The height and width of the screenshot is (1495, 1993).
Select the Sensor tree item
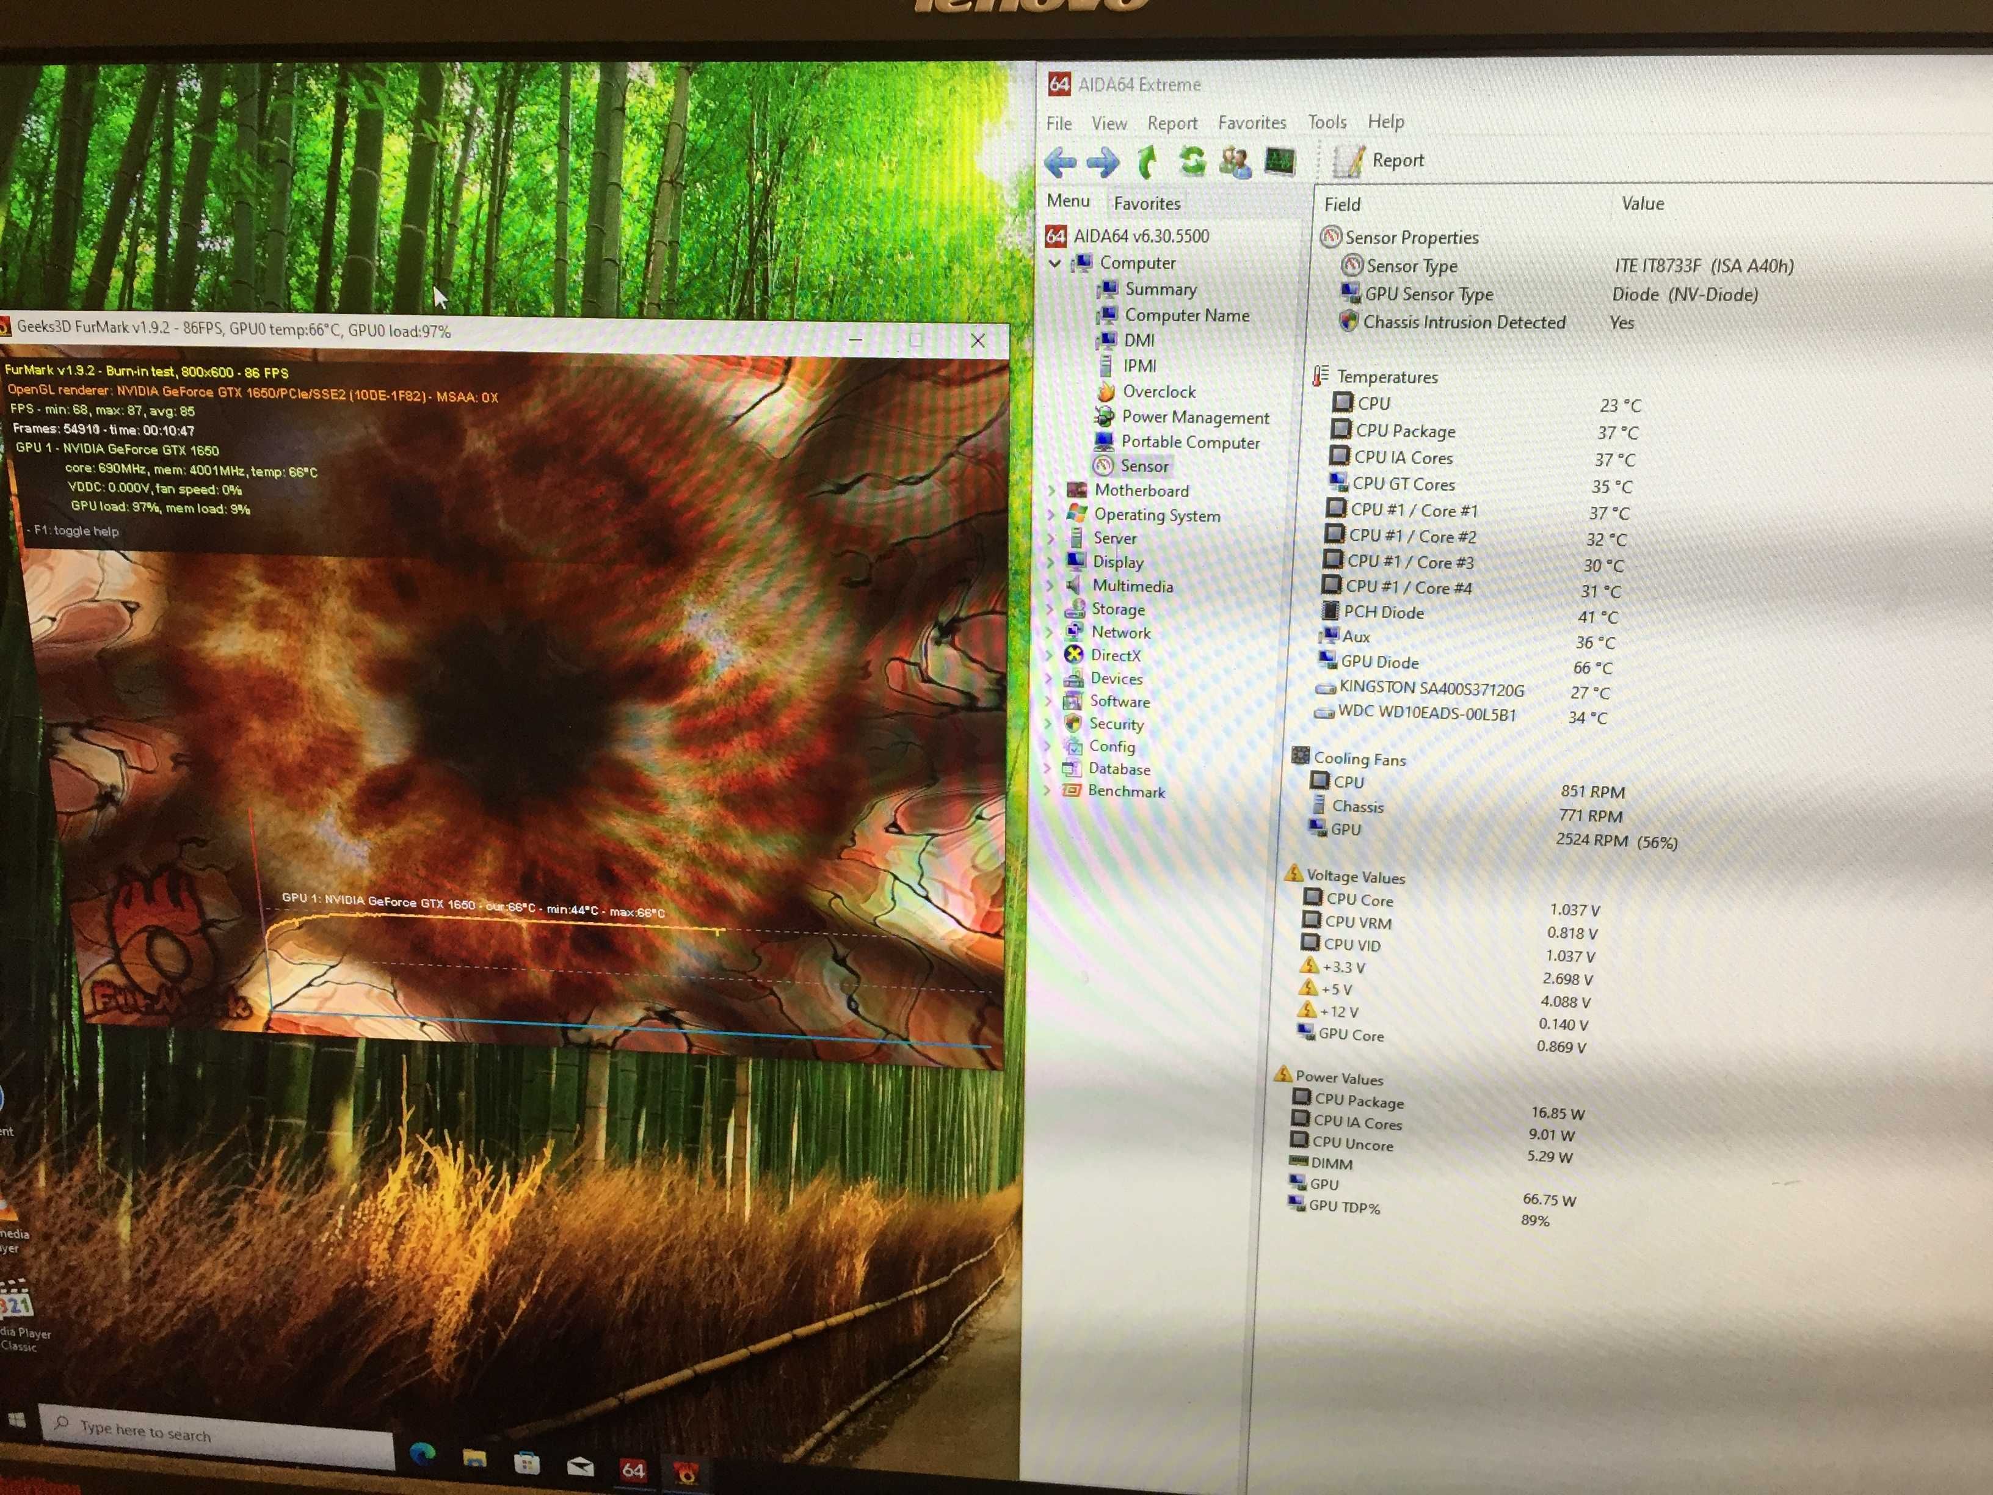(x=1131, y=466)
